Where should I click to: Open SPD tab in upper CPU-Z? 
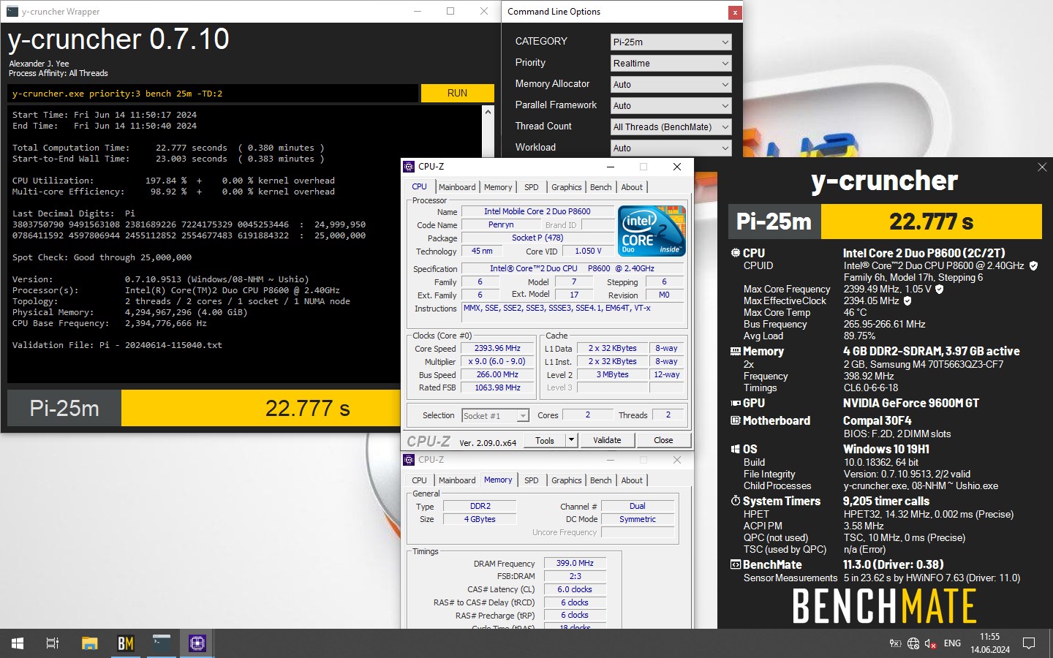tap(532, 187)
